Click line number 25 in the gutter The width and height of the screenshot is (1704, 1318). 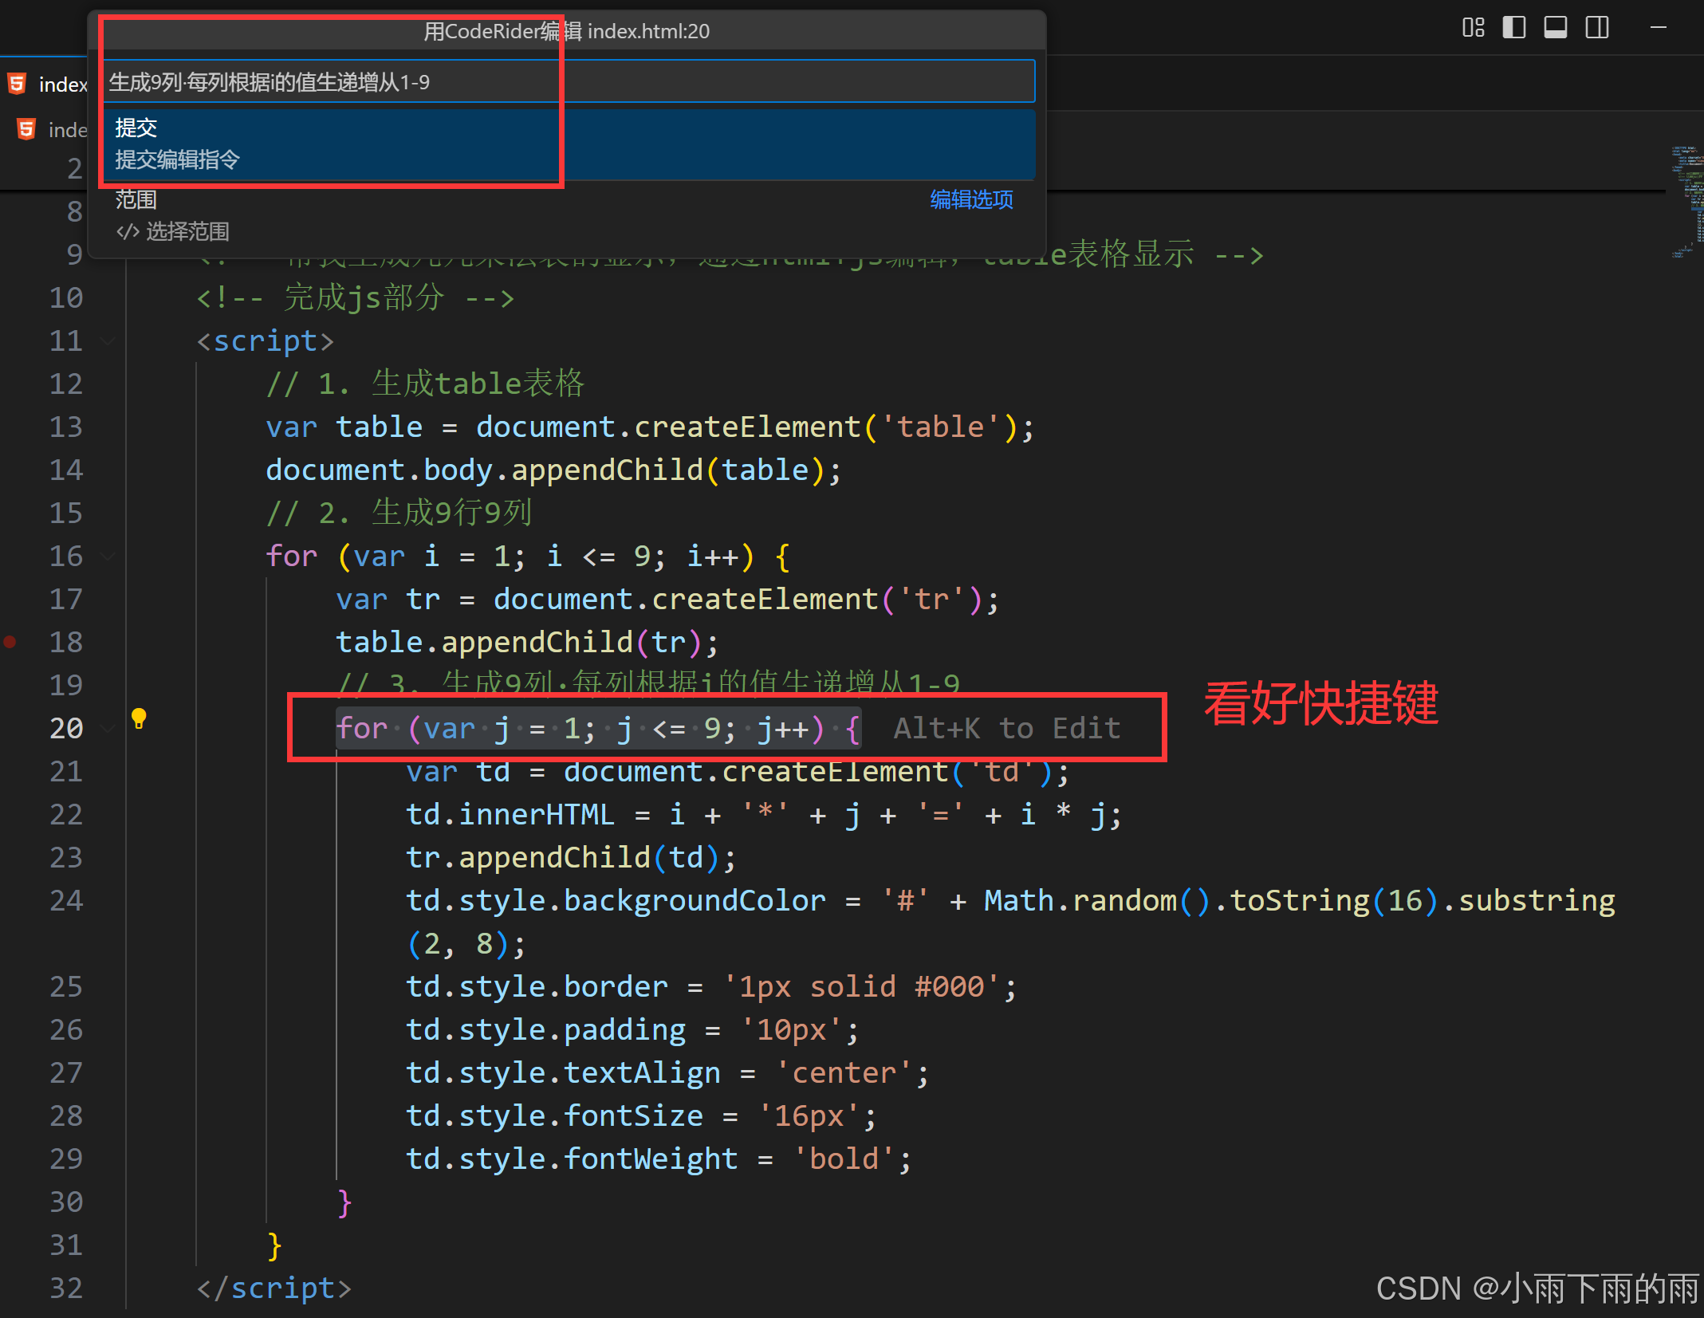(x=66, y=987)
